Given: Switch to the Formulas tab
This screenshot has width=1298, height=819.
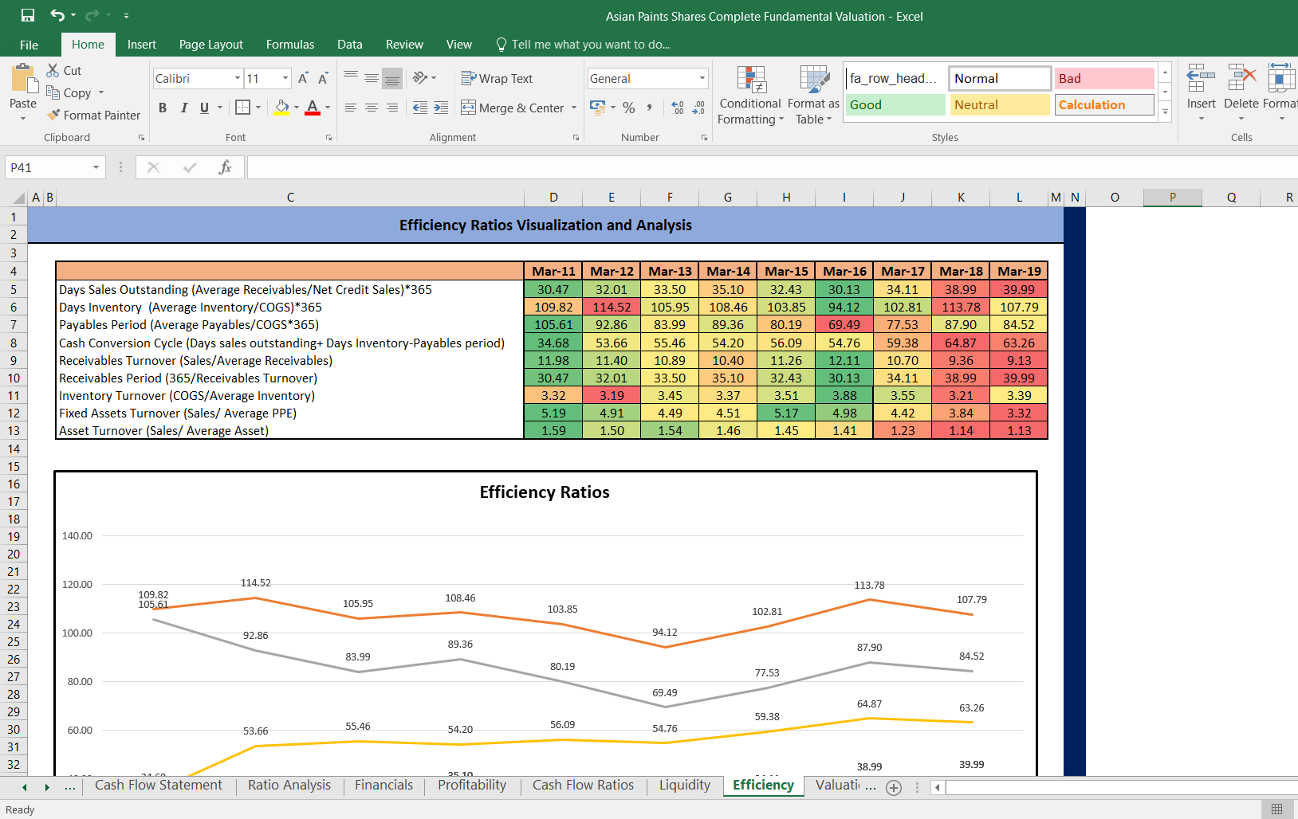Looking at the screenshot, I should (x=290, y=45).
